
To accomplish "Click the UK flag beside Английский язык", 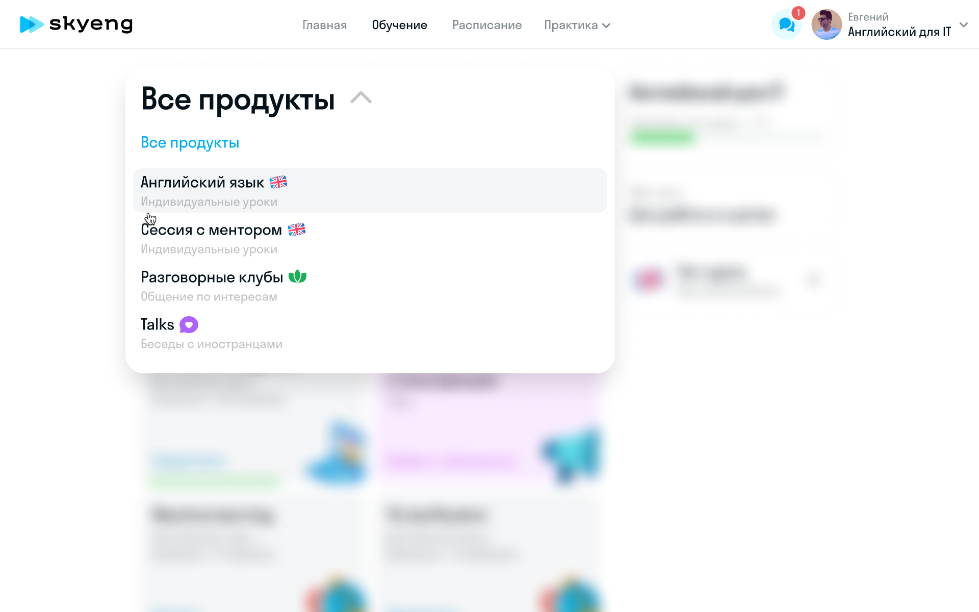I will [x=279, y=182].
